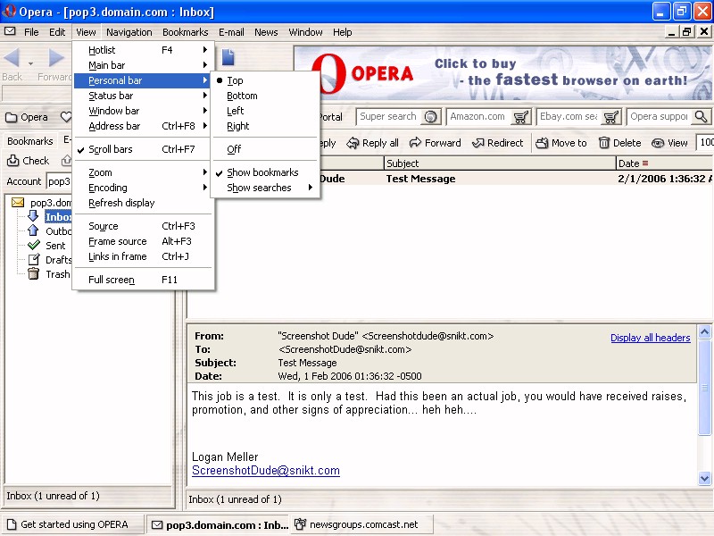Screen dimensions: 714x536
Task: Click Refresh display menu item
Action: (143, 203)
